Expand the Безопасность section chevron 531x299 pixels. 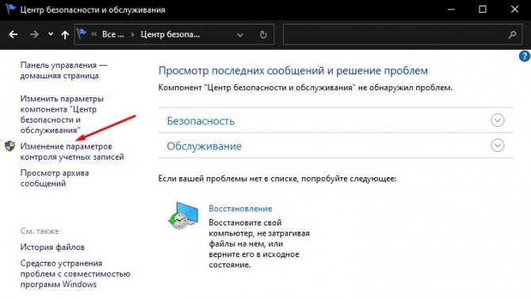coord(498,120)
